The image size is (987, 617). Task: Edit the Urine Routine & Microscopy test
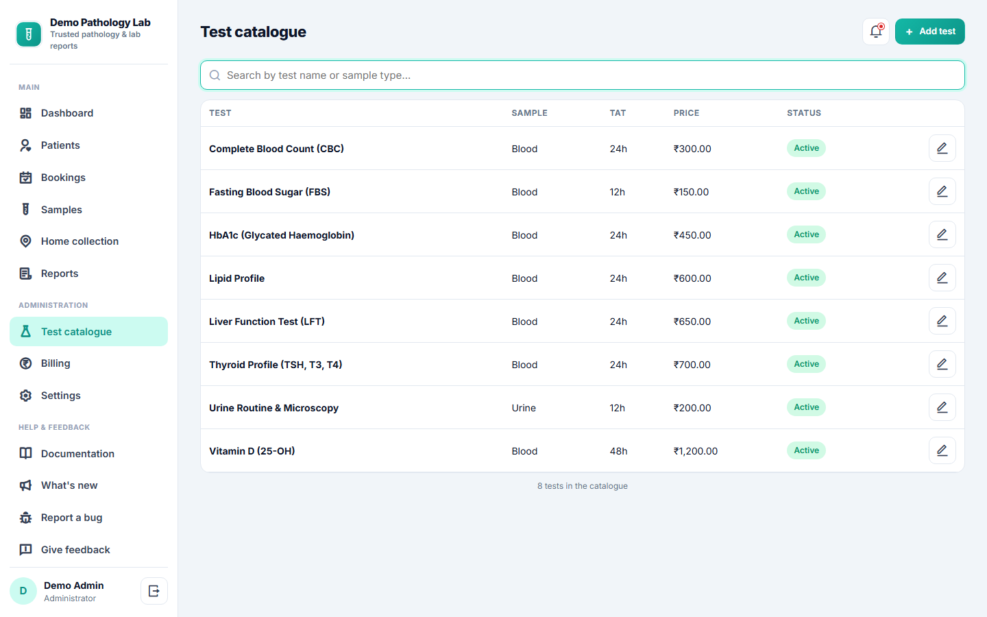tap(942, 407)
